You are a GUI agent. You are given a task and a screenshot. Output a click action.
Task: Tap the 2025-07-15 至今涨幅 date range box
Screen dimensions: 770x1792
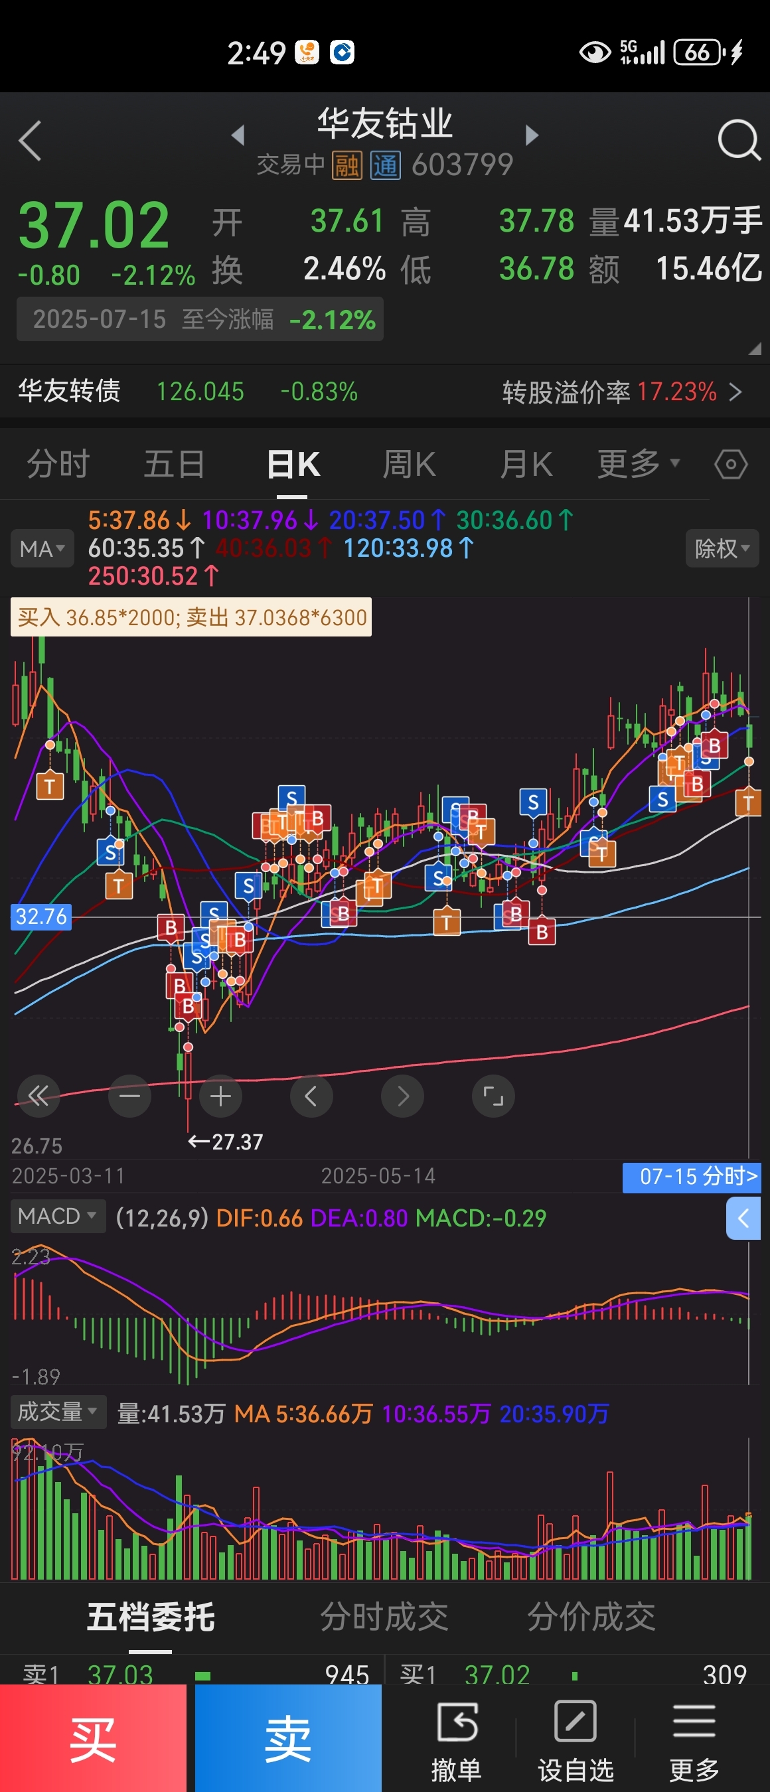[200, 319]
